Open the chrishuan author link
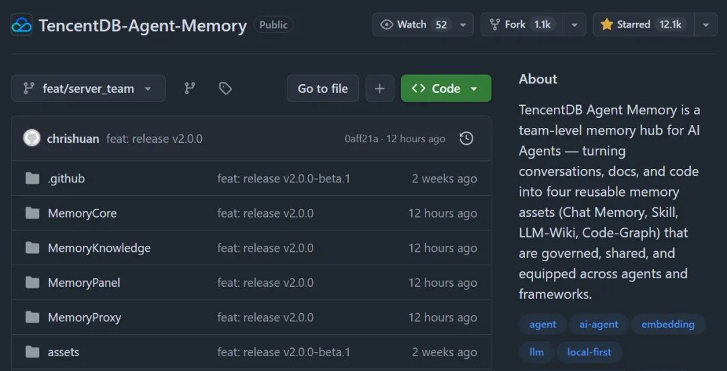This screenshot has width=727, height=371. tap(73, 139)
